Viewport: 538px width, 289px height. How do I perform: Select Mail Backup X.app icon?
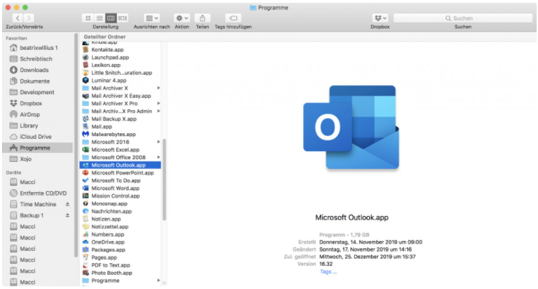click(86, 119)
